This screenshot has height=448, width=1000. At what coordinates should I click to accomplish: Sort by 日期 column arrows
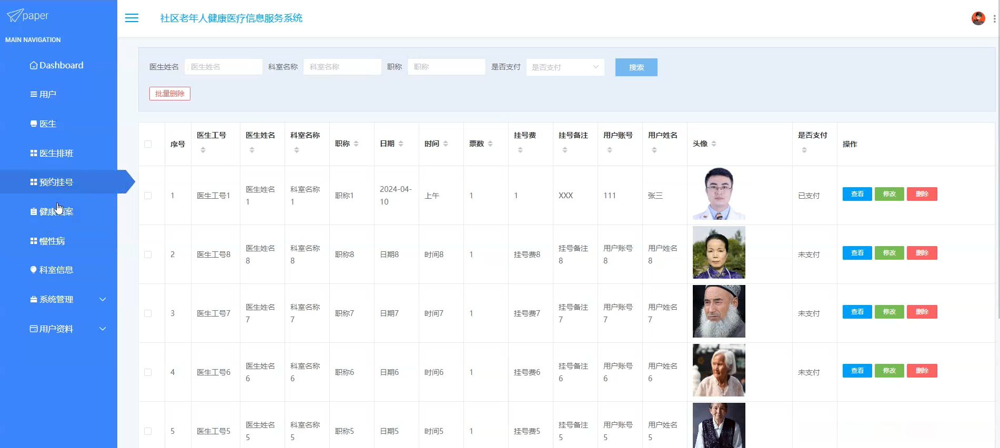[401, 144]
